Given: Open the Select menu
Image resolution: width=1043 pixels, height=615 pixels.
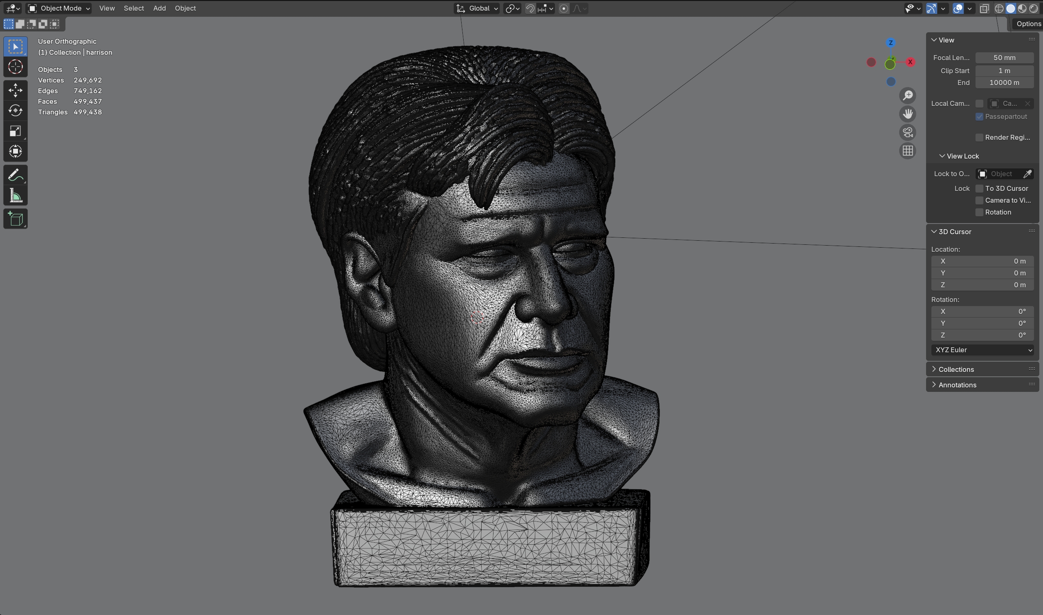Looking at the screenshot, I should [133, 8].
